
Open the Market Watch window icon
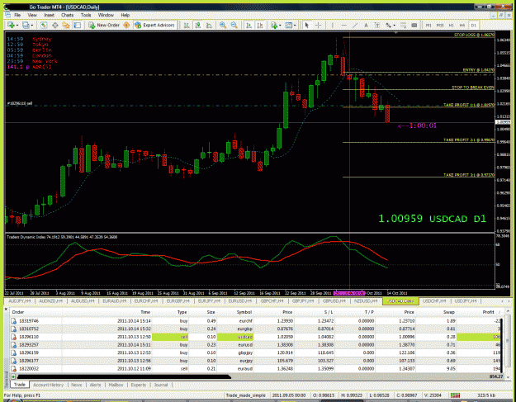(x=44, y=25)
